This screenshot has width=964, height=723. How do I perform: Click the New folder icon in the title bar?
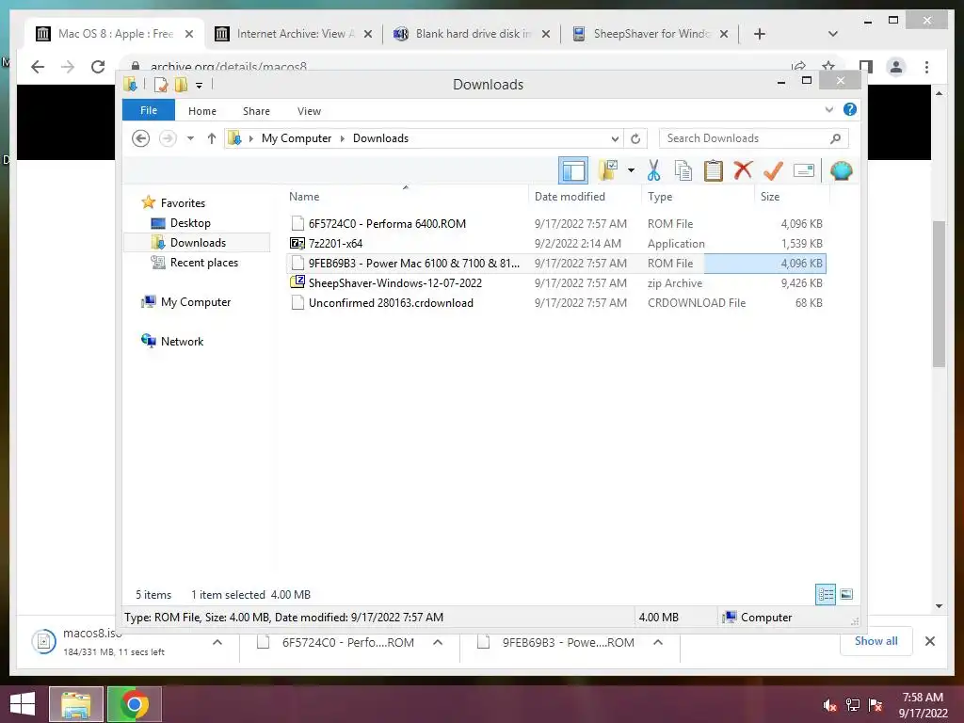coord(181,84)
